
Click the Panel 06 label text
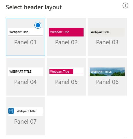[107, 82]
